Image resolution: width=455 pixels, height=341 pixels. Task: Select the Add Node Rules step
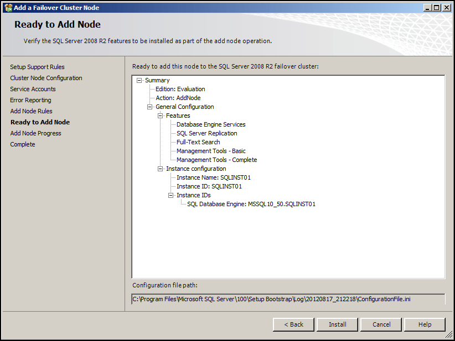(x=31, y=111)
